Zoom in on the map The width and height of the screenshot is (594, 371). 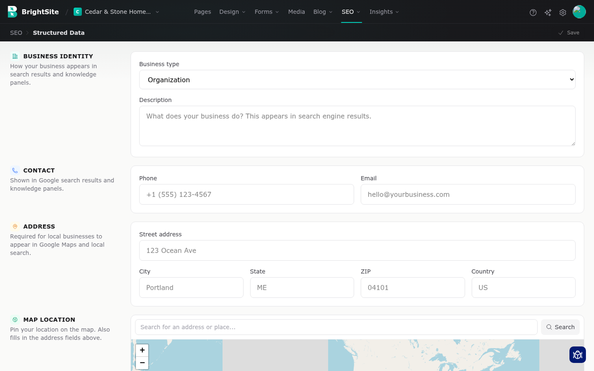tap(142, 350)
